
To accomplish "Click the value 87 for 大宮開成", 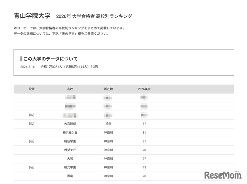I will pos(144,124).
